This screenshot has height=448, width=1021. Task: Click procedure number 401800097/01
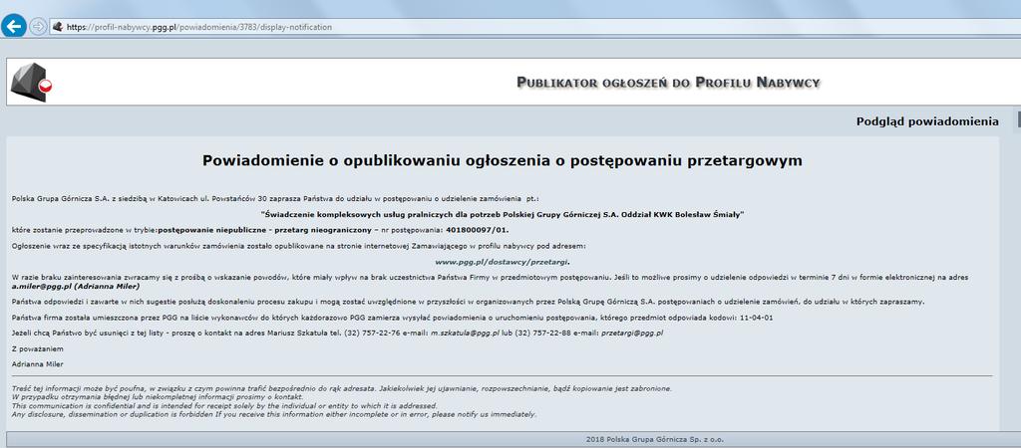coord(478,230)
